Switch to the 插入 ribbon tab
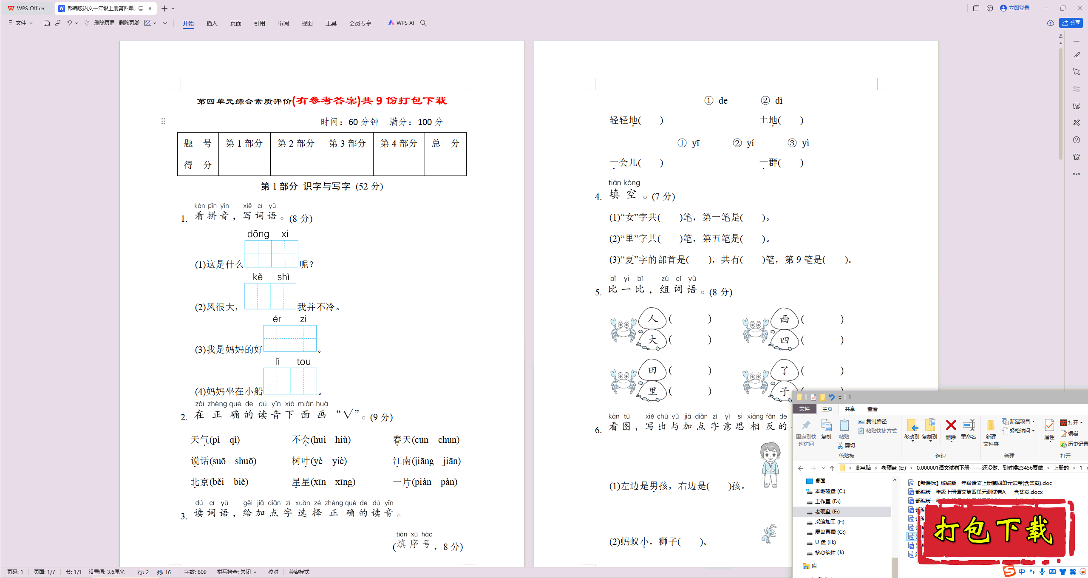 (x=212, y=23)
